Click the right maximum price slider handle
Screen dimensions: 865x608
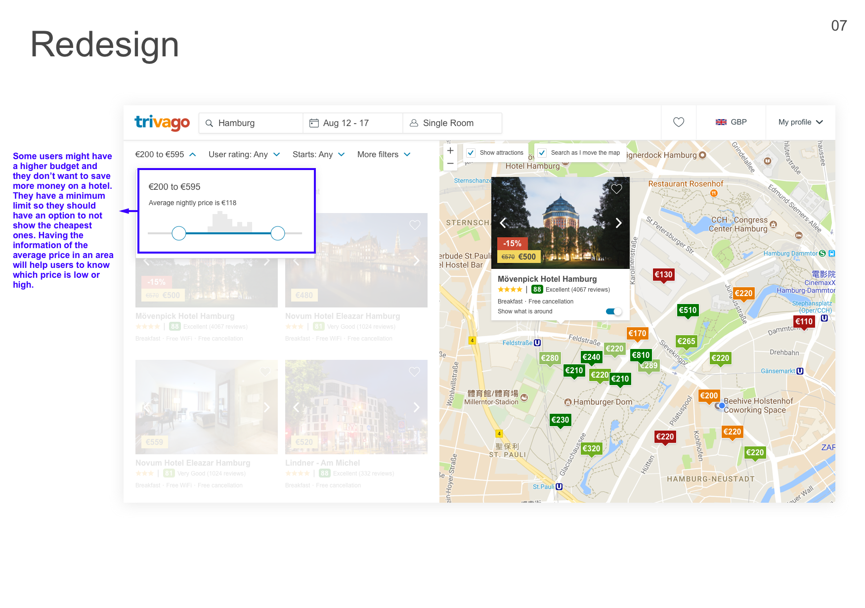point(278,233)
